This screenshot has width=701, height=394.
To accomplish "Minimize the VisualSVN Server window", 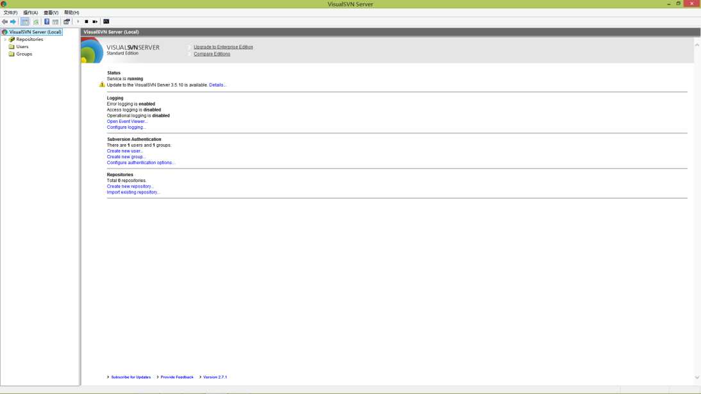I will 668,4.
